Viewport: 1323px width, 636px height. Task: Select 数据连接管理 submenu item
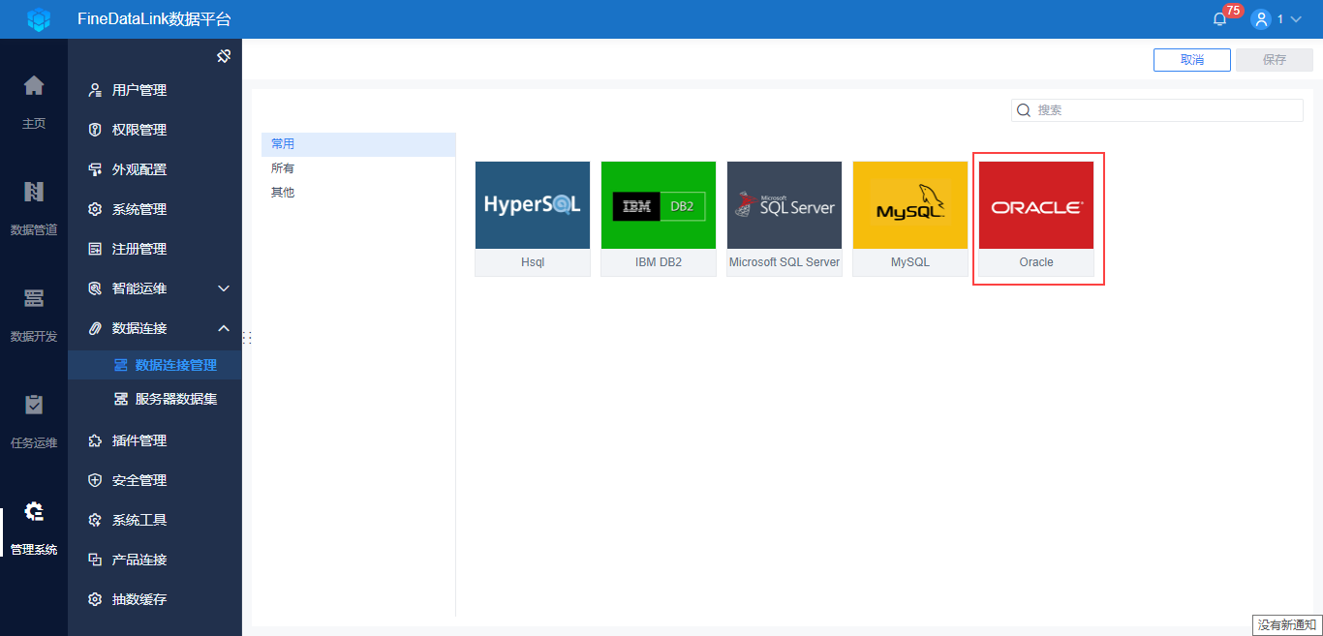(x=155, y=365)
